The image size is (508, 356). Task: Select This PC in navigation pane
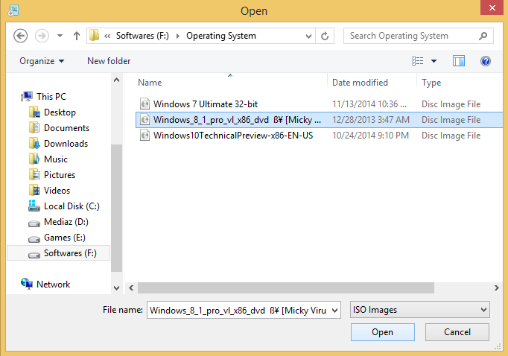pos(43,97)
